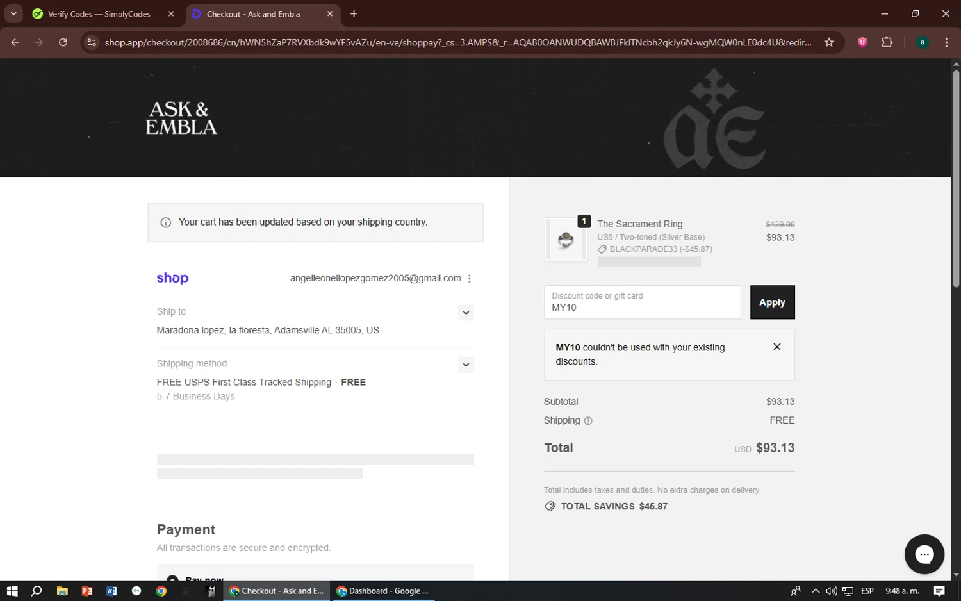
Task: Open the Chrome profile avatar
Action: [922, 42]
